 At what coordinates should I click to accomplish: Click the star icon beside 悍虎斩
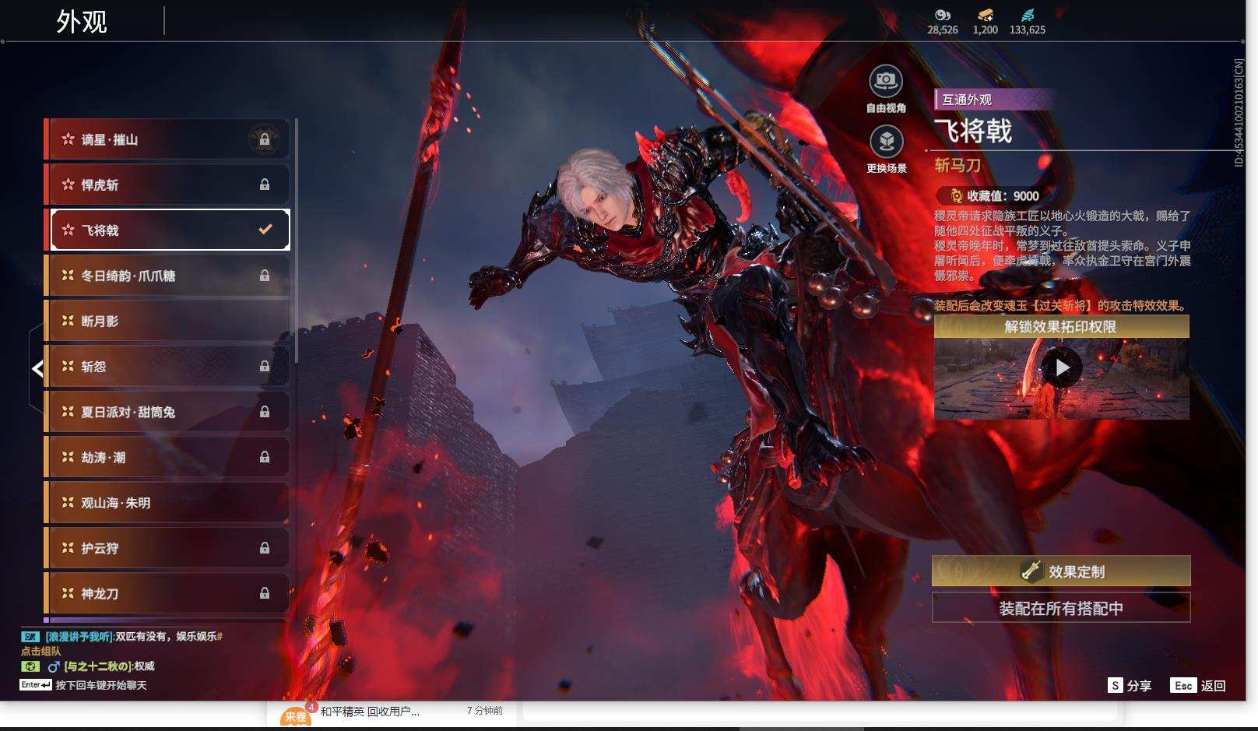coord(68,185)
